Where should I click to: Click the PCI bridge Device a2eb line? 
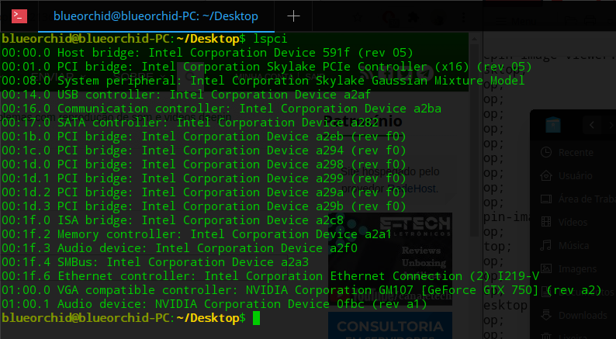[203, 137]
